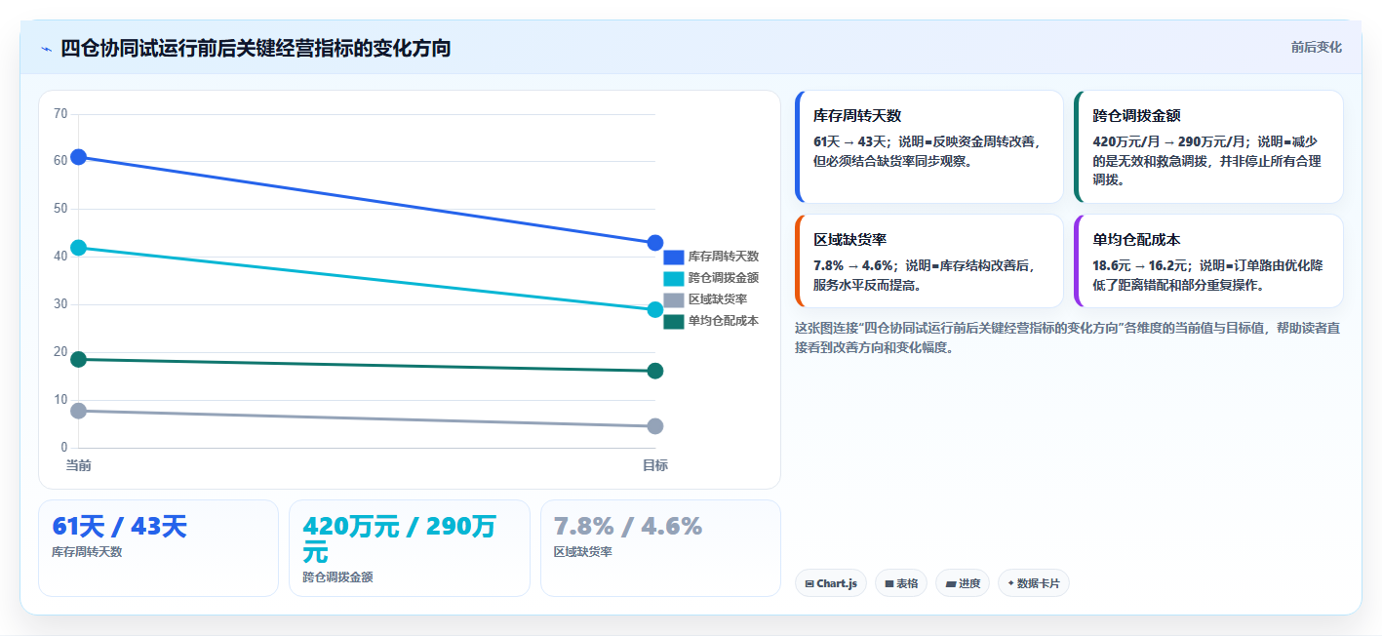
Task: Click the cyan data point at 29 目标
Action: [x=655, y=310]
